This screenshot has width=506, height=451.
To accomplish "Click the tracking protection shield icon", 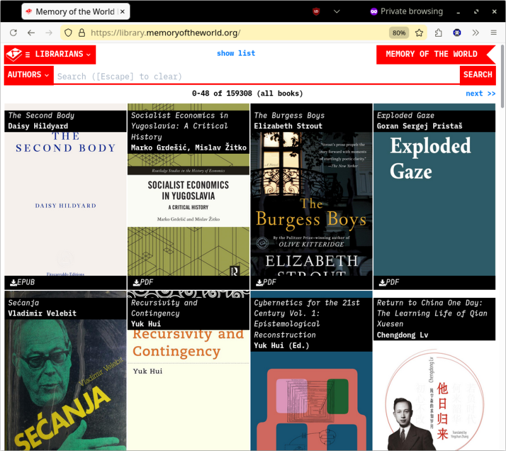I will point(68,33).
